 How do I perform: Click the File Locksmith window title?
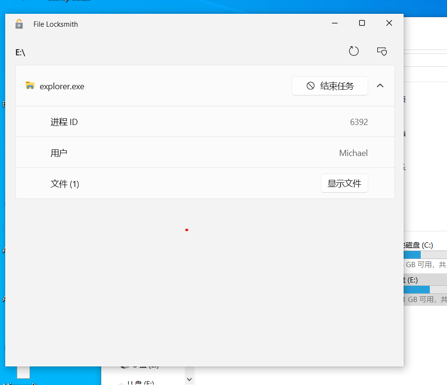(55, 24)
